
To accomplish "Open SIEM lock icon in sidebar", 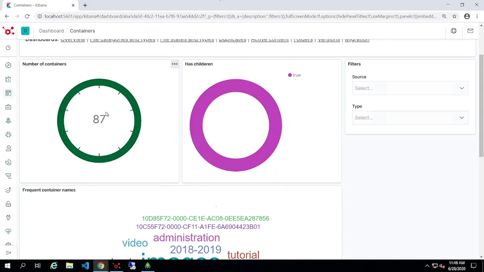I will (8, 204).
